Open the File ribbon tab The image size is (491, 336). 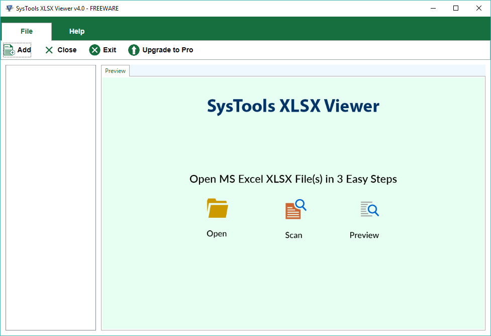click(x=27, y=31)
